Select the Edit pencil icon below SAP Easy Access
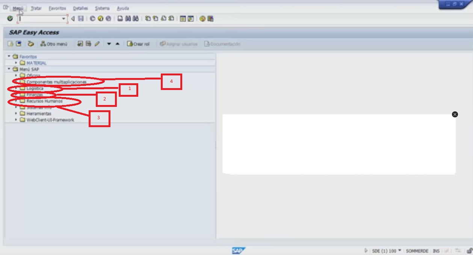The image size is (473, 255). click(97, 43)
